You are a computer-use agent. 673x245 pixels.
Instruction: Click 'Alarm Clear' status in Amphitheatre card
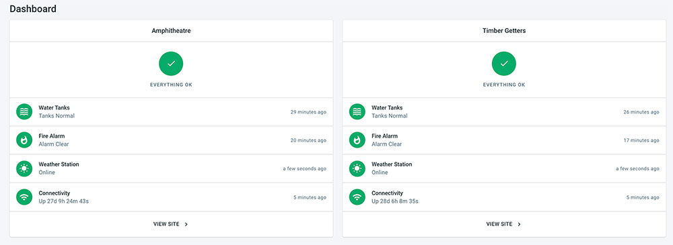(54, 144)
